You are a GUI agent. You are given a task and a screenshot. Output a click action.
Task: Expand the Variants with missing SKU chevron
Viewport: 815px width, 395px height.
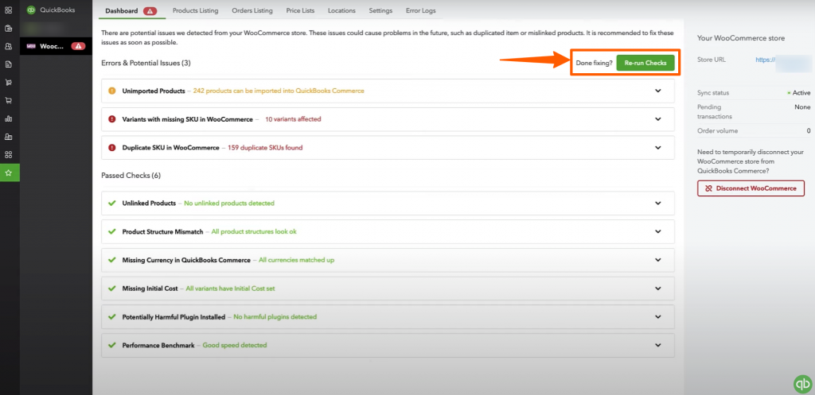658,119
